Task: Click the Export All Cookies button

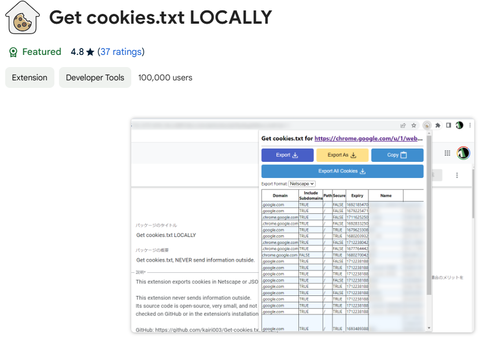Action: (x=342, y=171)
